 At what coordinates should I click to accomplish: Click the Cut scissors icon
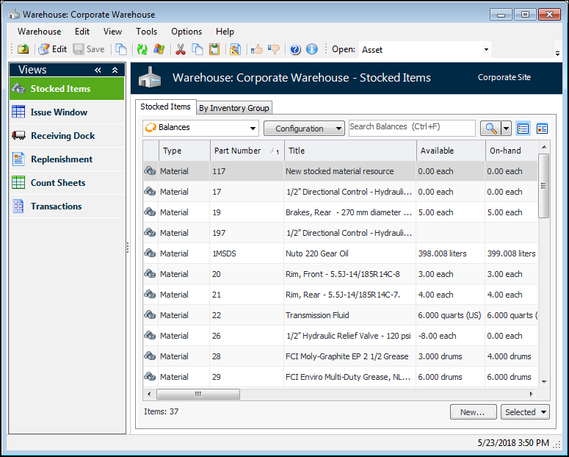click(x=180, y=49)
